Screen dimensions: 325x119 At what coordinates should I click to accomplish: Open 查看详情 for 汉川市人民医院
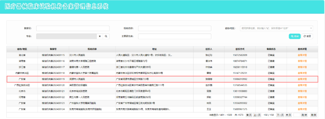(x=302, y=55)
